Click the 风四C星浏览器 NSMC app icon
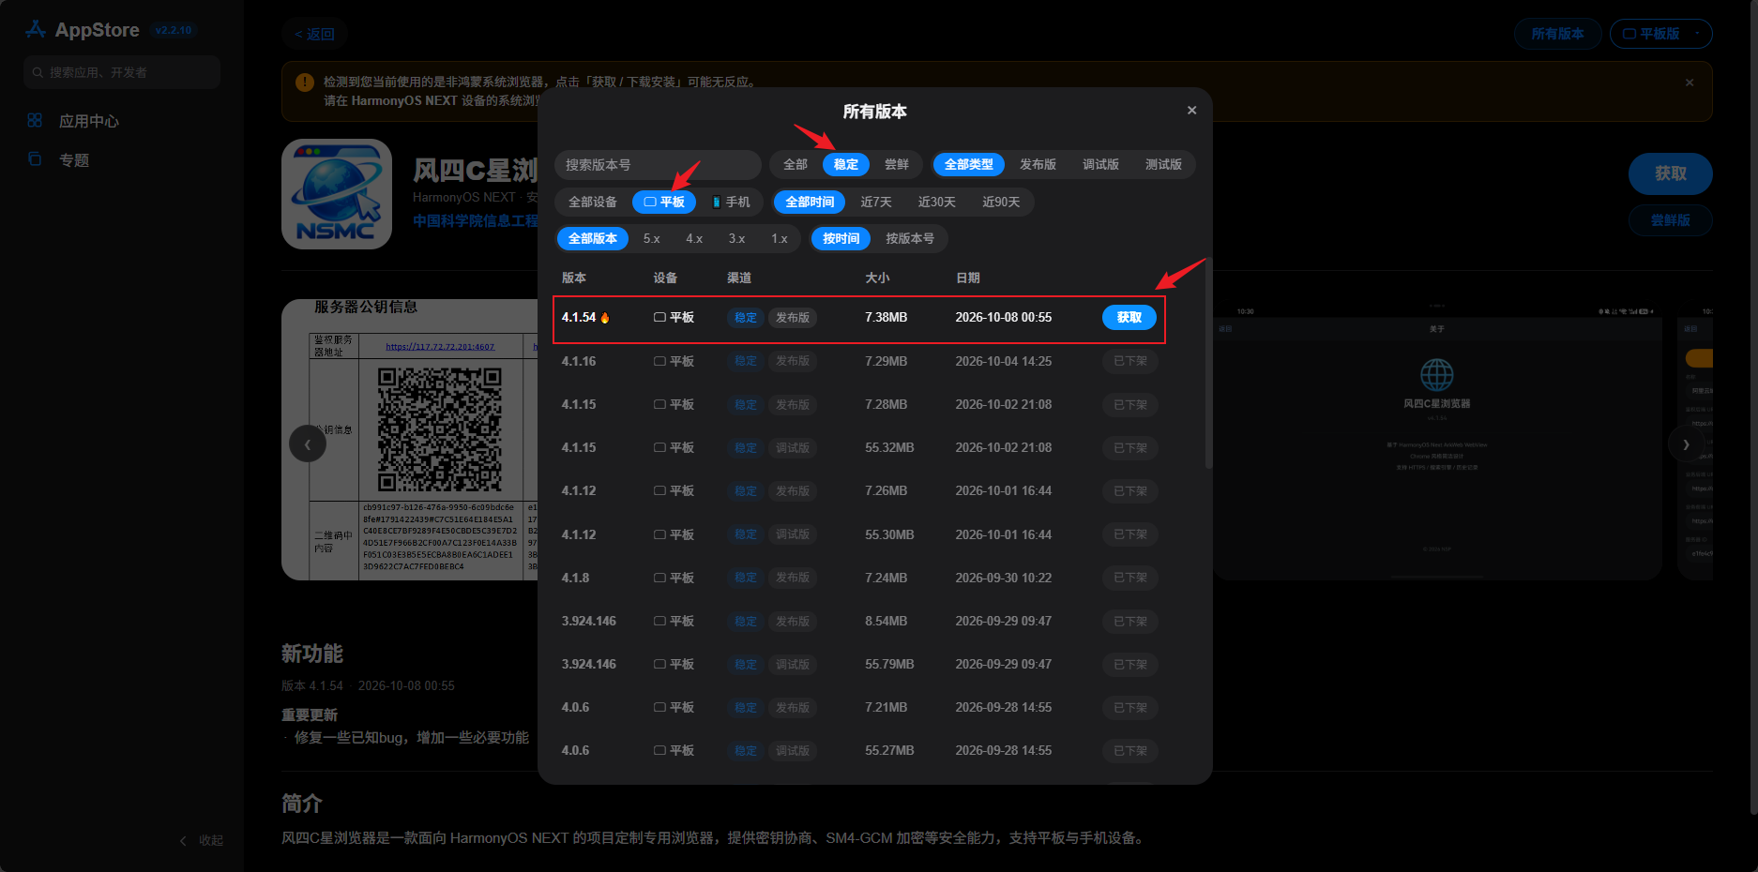Viewport: 1758px width, 872px height. pos(337,194)
